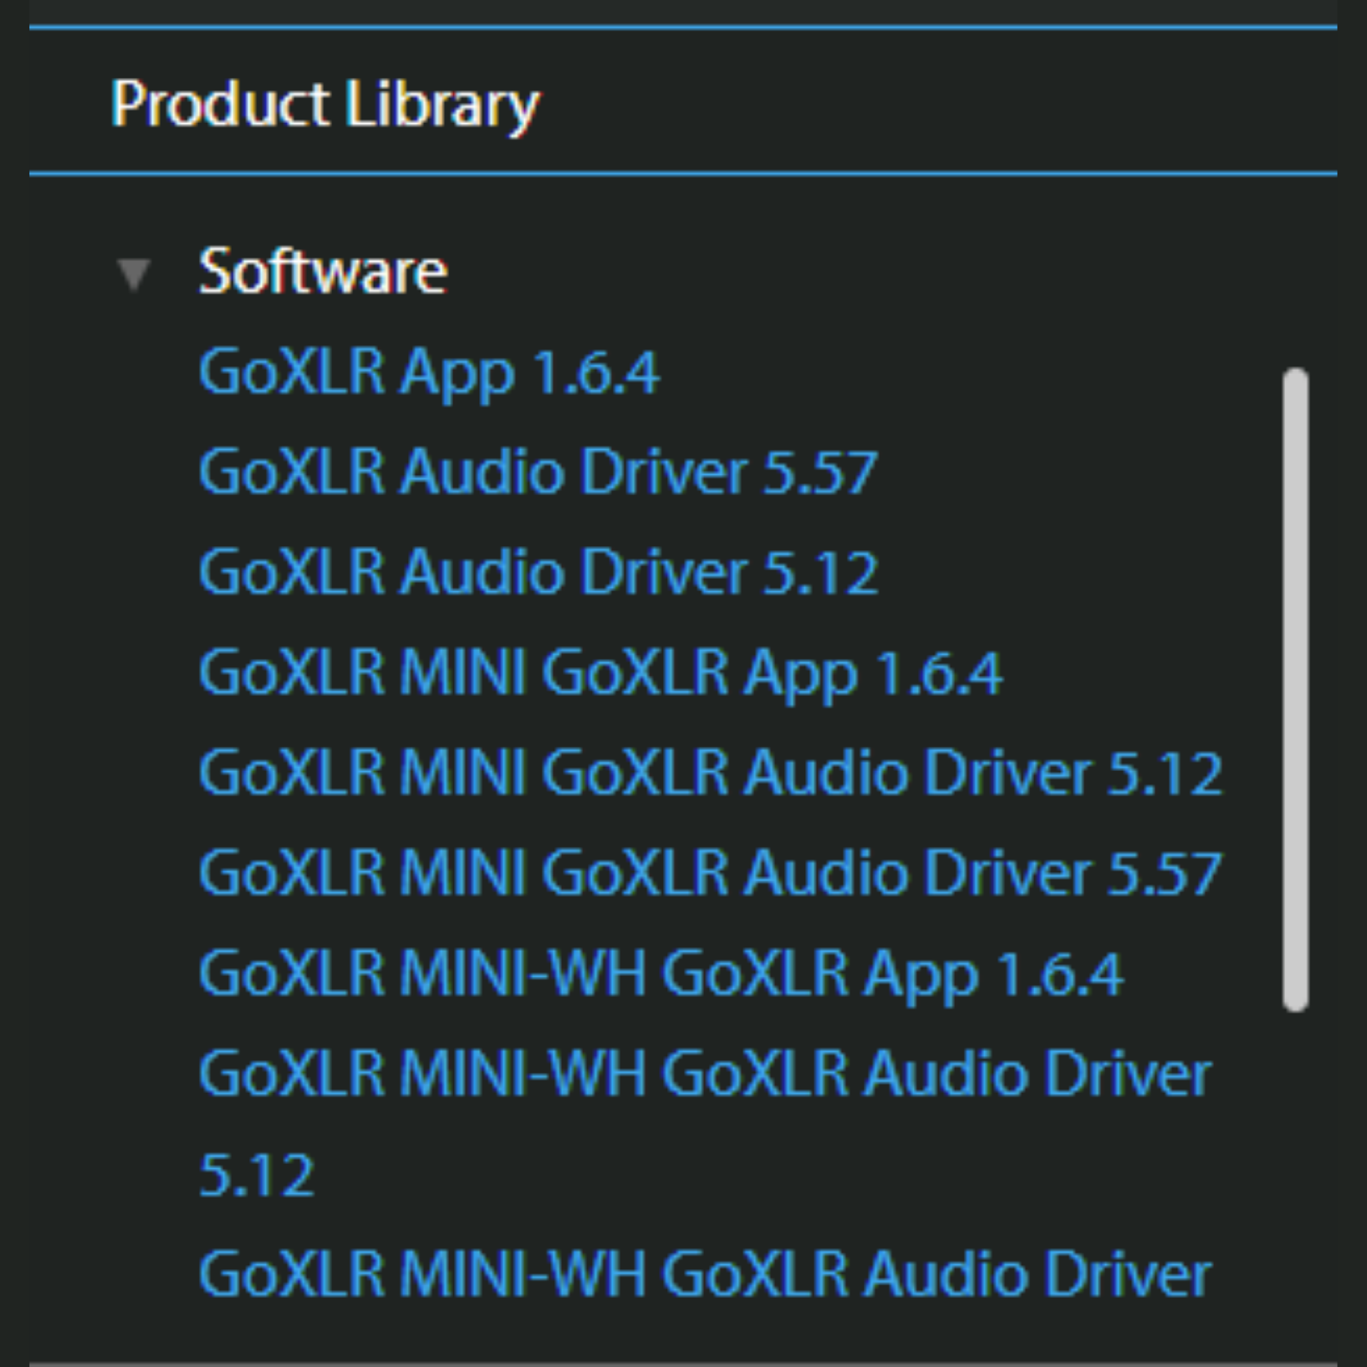Click the software list scrollbar thumb
Viewport: 1367px width, 1367px height.
tap(1295, 690)
